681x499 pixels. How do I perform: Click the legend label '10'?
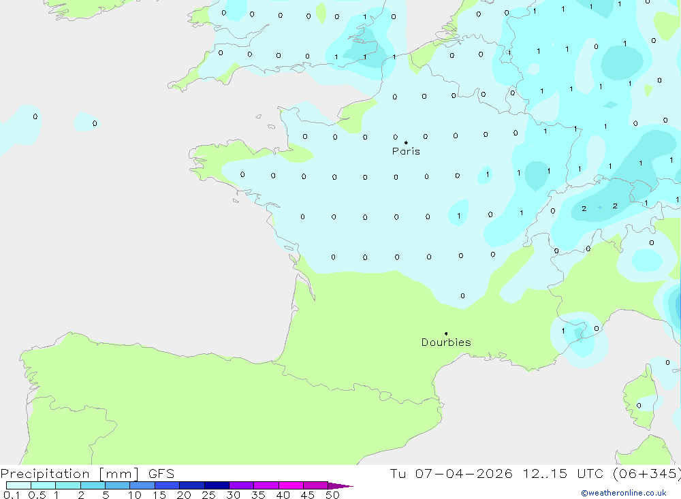click(x=135, y=495)
